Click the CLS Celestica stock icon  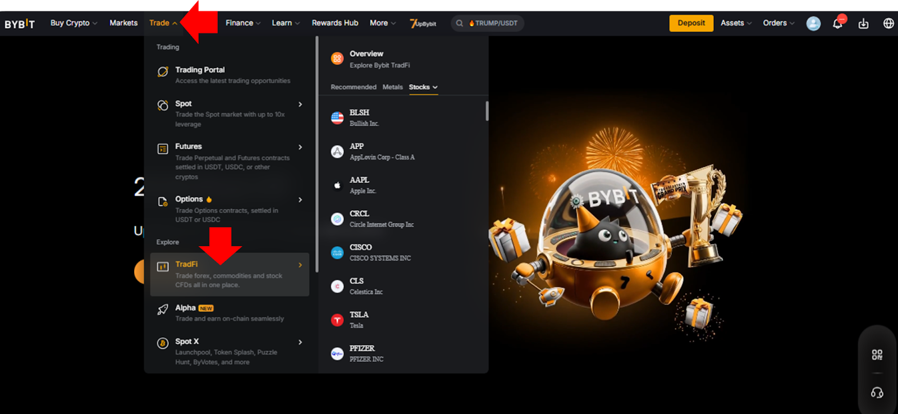(x=337, y=286)
